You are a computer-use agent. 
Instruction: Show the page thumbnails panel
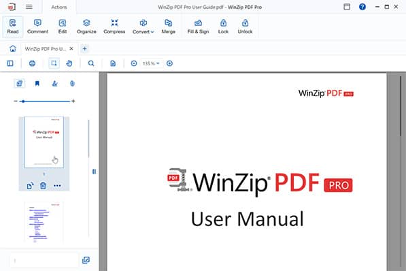20,84
